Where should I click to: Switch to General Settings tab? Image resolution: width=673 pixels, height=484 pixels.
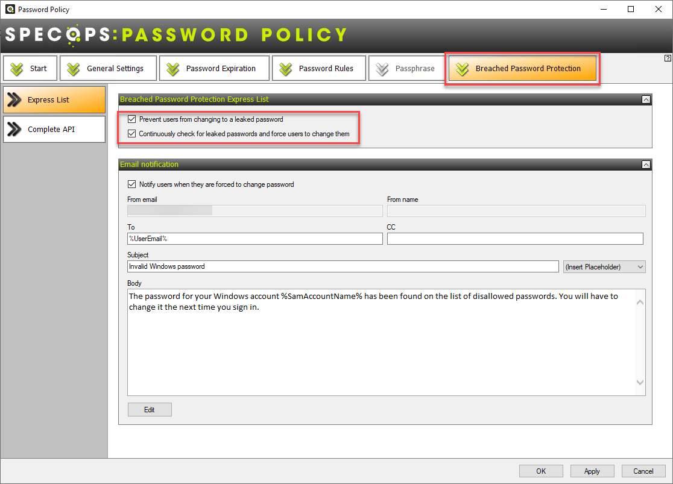point(108,68)
